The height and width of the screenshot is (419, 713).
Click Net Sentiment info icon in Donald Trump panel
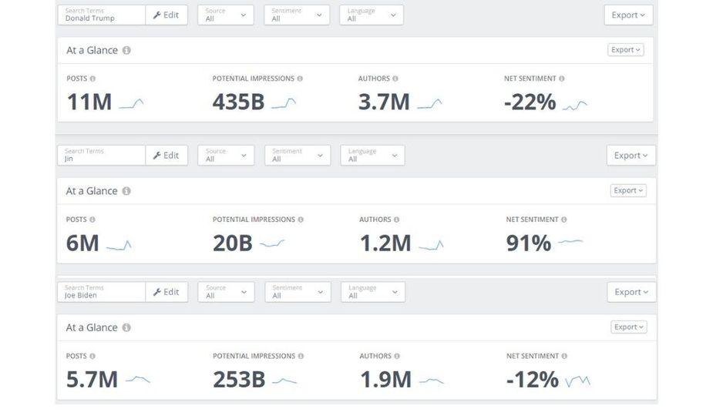562,79
